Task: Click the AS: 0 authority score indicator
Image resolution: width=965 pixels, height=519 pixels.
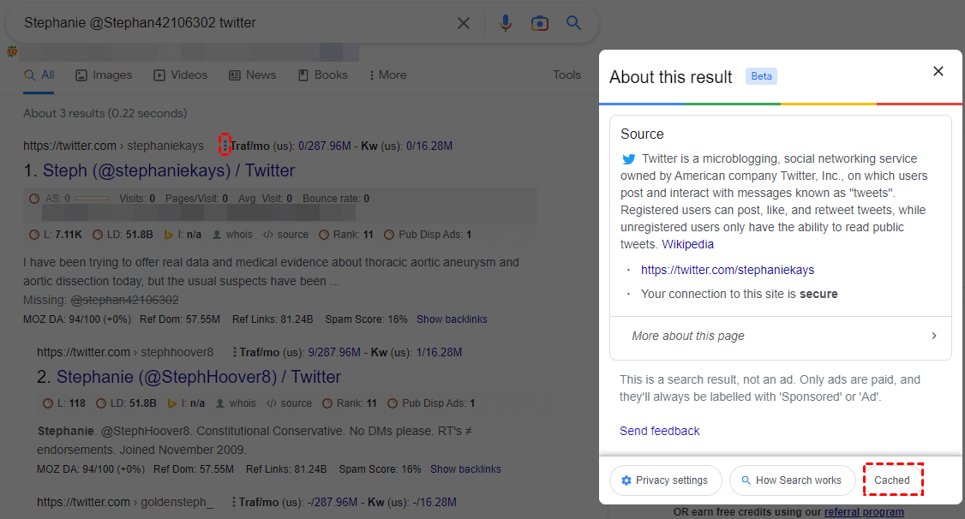Action: tap(69, 199)
